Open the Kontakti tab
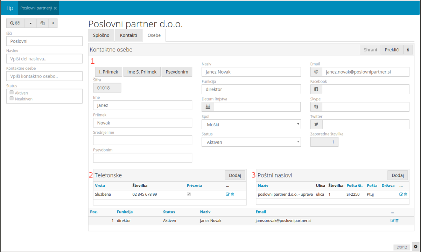Viewport: 421px width, 252px height. click(x=128, y=35)
